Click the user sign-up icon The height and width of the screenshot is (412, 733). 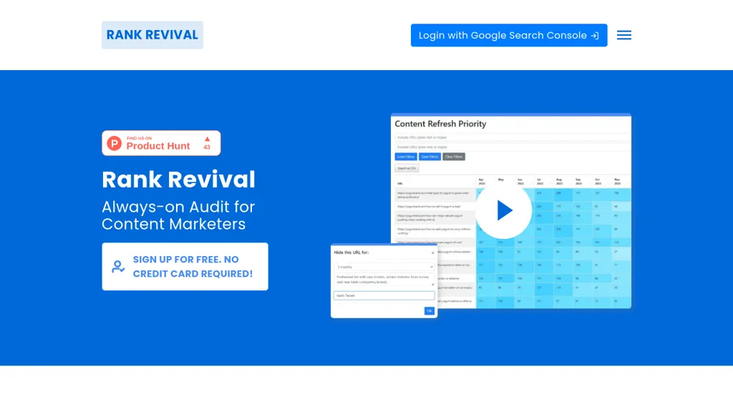point(118,267)
